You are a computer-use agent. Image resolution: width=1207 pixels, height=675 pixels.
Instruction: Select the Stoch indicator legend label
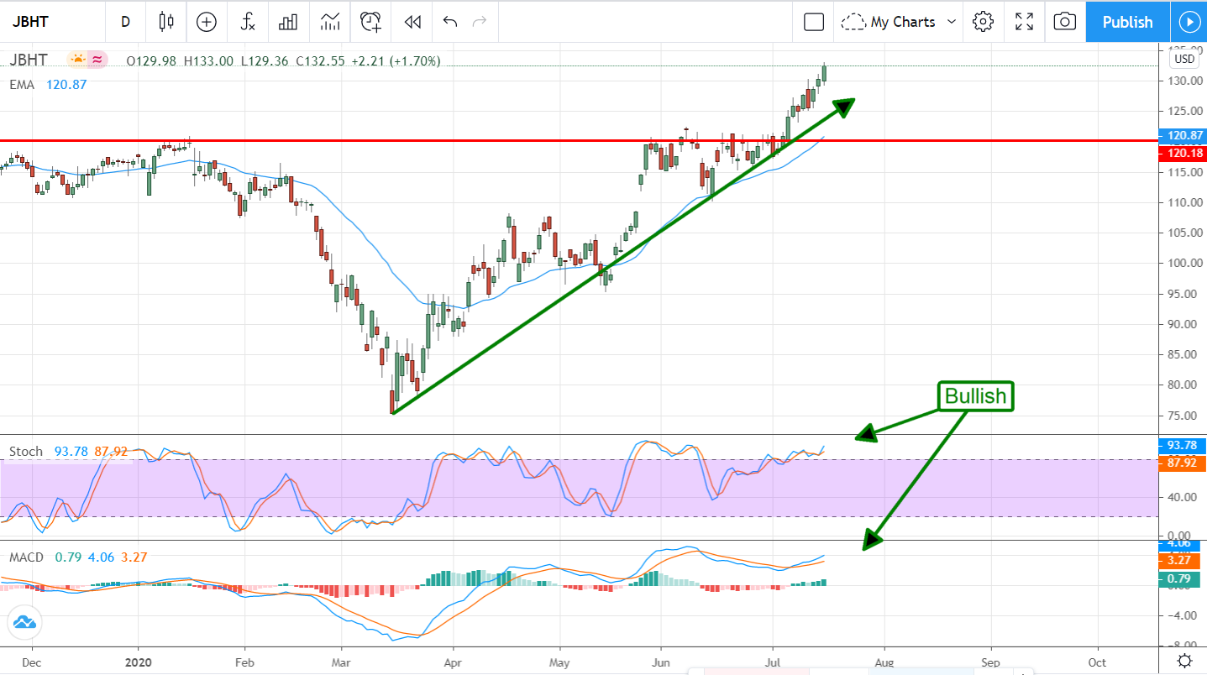coord(26,452)
